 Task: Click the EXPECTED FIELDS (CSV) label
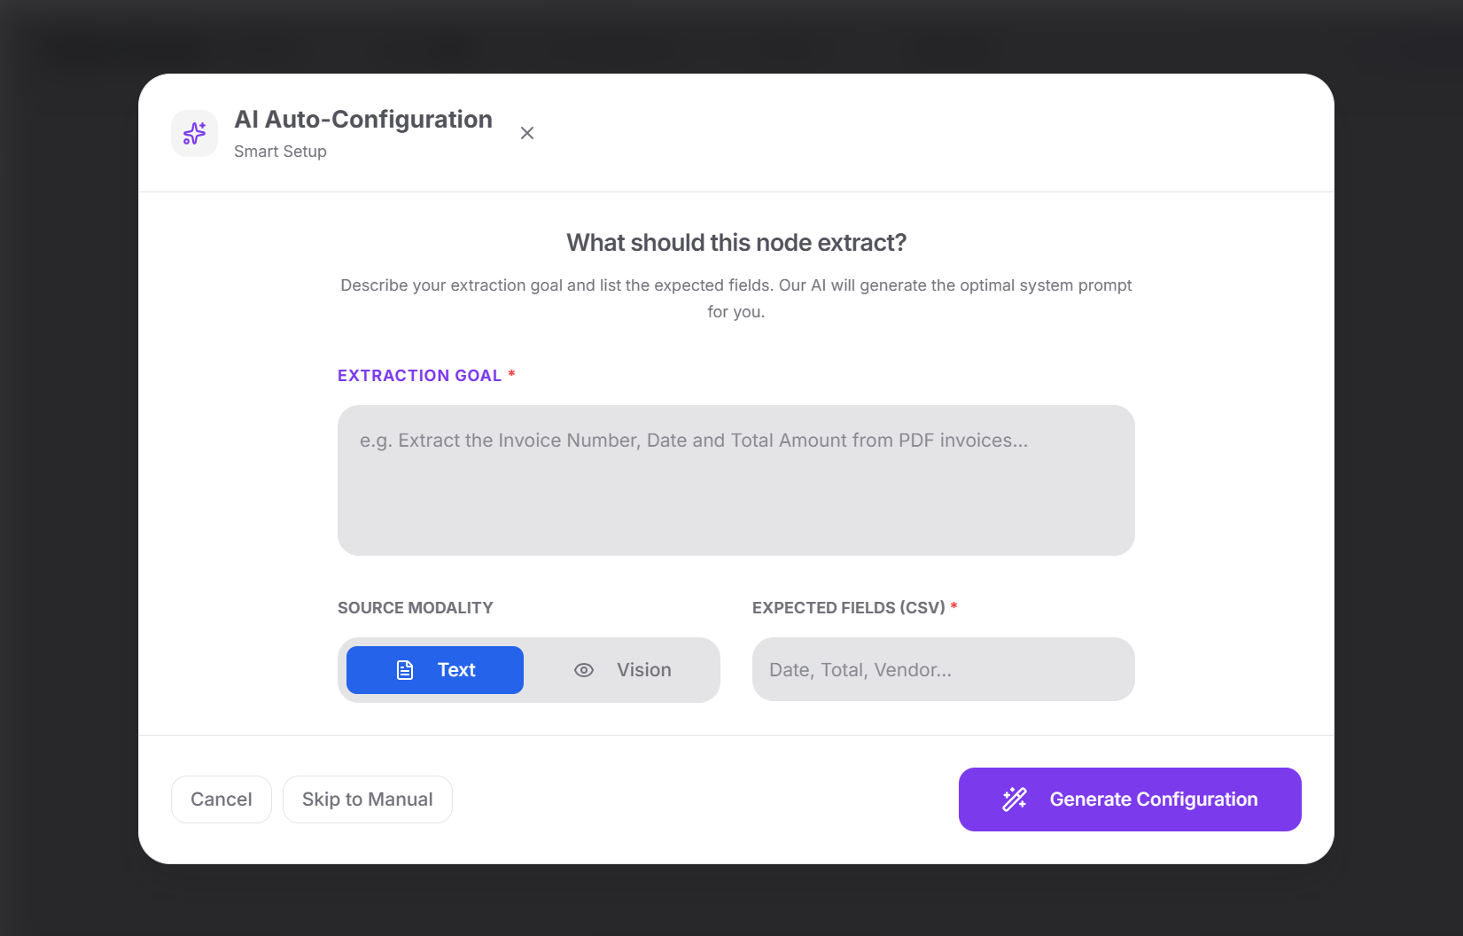[848, 608]
